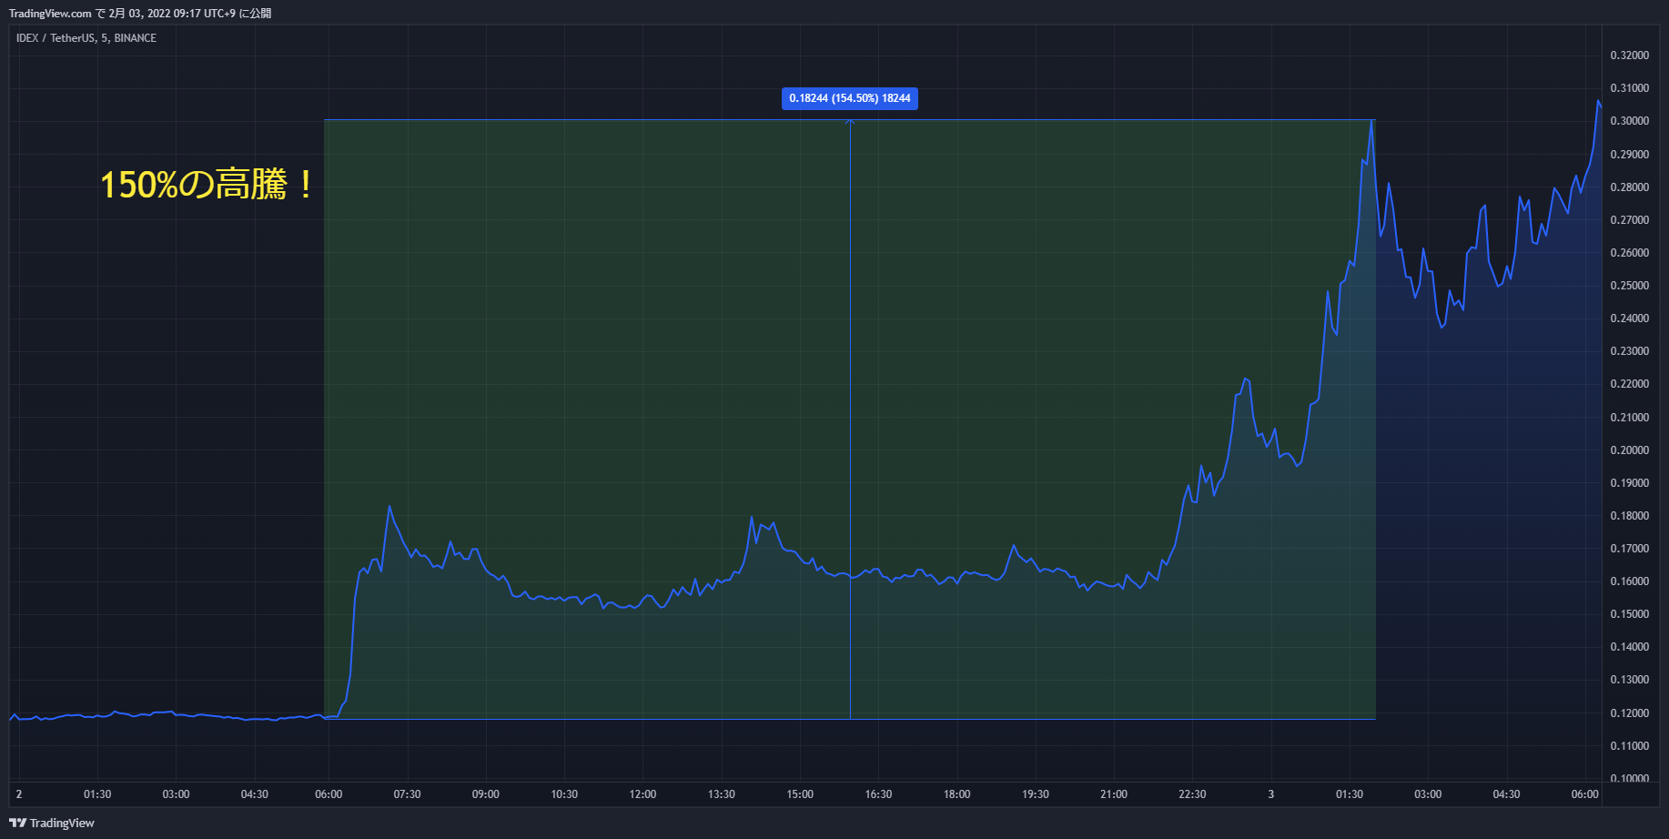
Task: Click the 0.19000 price axis label
Action: [1630, 483]
